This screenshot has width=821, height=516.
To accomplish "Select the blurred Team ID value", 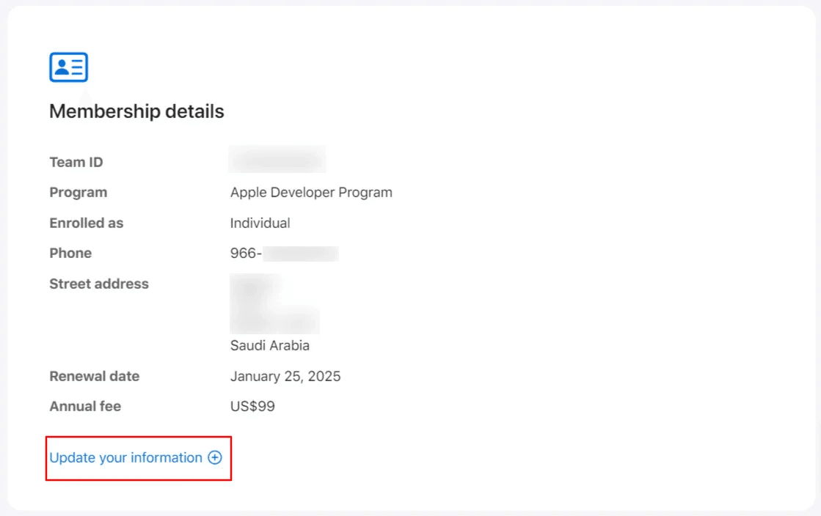I will (277, 160).
